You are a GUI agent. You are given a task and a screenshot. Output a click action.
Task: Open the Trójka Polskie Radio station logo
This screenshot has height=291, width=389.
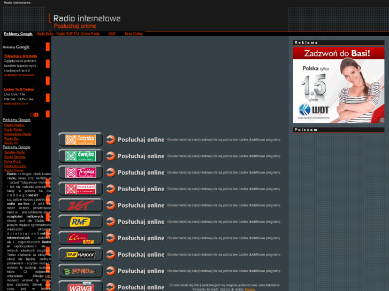point(81,172)
